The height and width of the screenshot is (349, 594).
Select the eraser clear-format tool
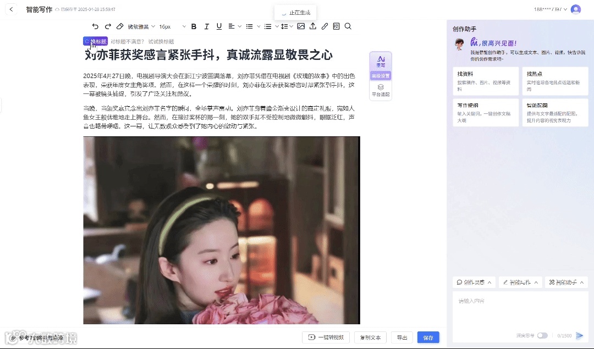pos(120,26)
